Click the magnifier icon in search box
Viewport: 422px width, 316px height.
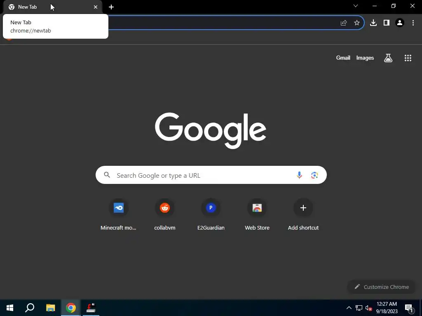pos(107,175)
